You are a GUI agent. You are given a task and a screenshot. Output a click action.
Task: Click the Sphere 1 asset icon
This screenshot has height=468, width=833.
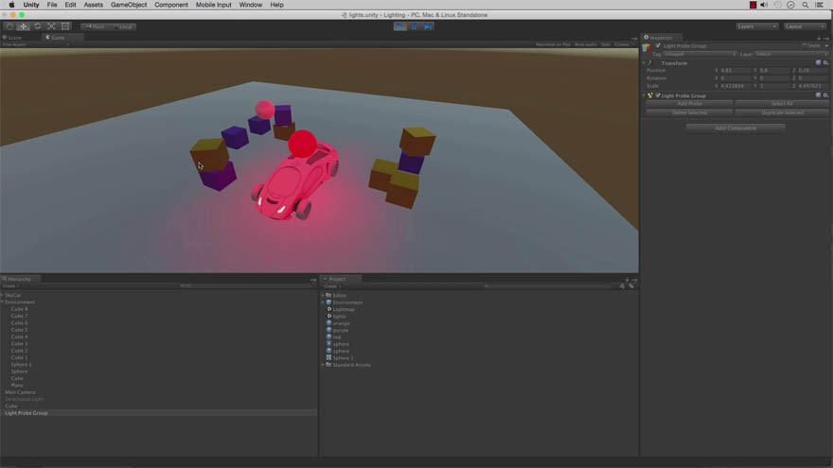pyautogui.click(x=328, y=357)
